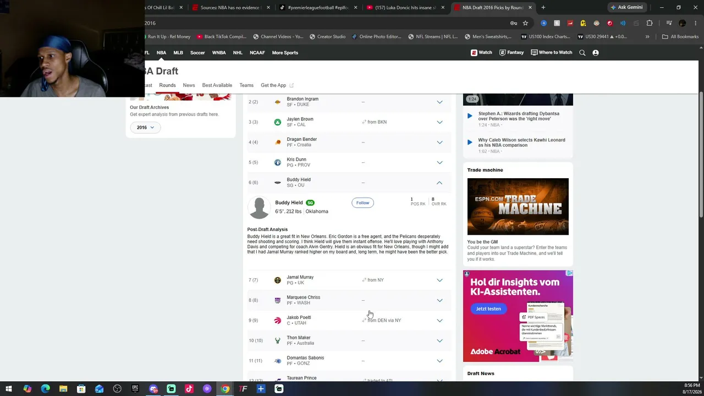704x396 pixels.
Task: Select NHL in ESPN navigation
Action: click(x=238, y=53)
